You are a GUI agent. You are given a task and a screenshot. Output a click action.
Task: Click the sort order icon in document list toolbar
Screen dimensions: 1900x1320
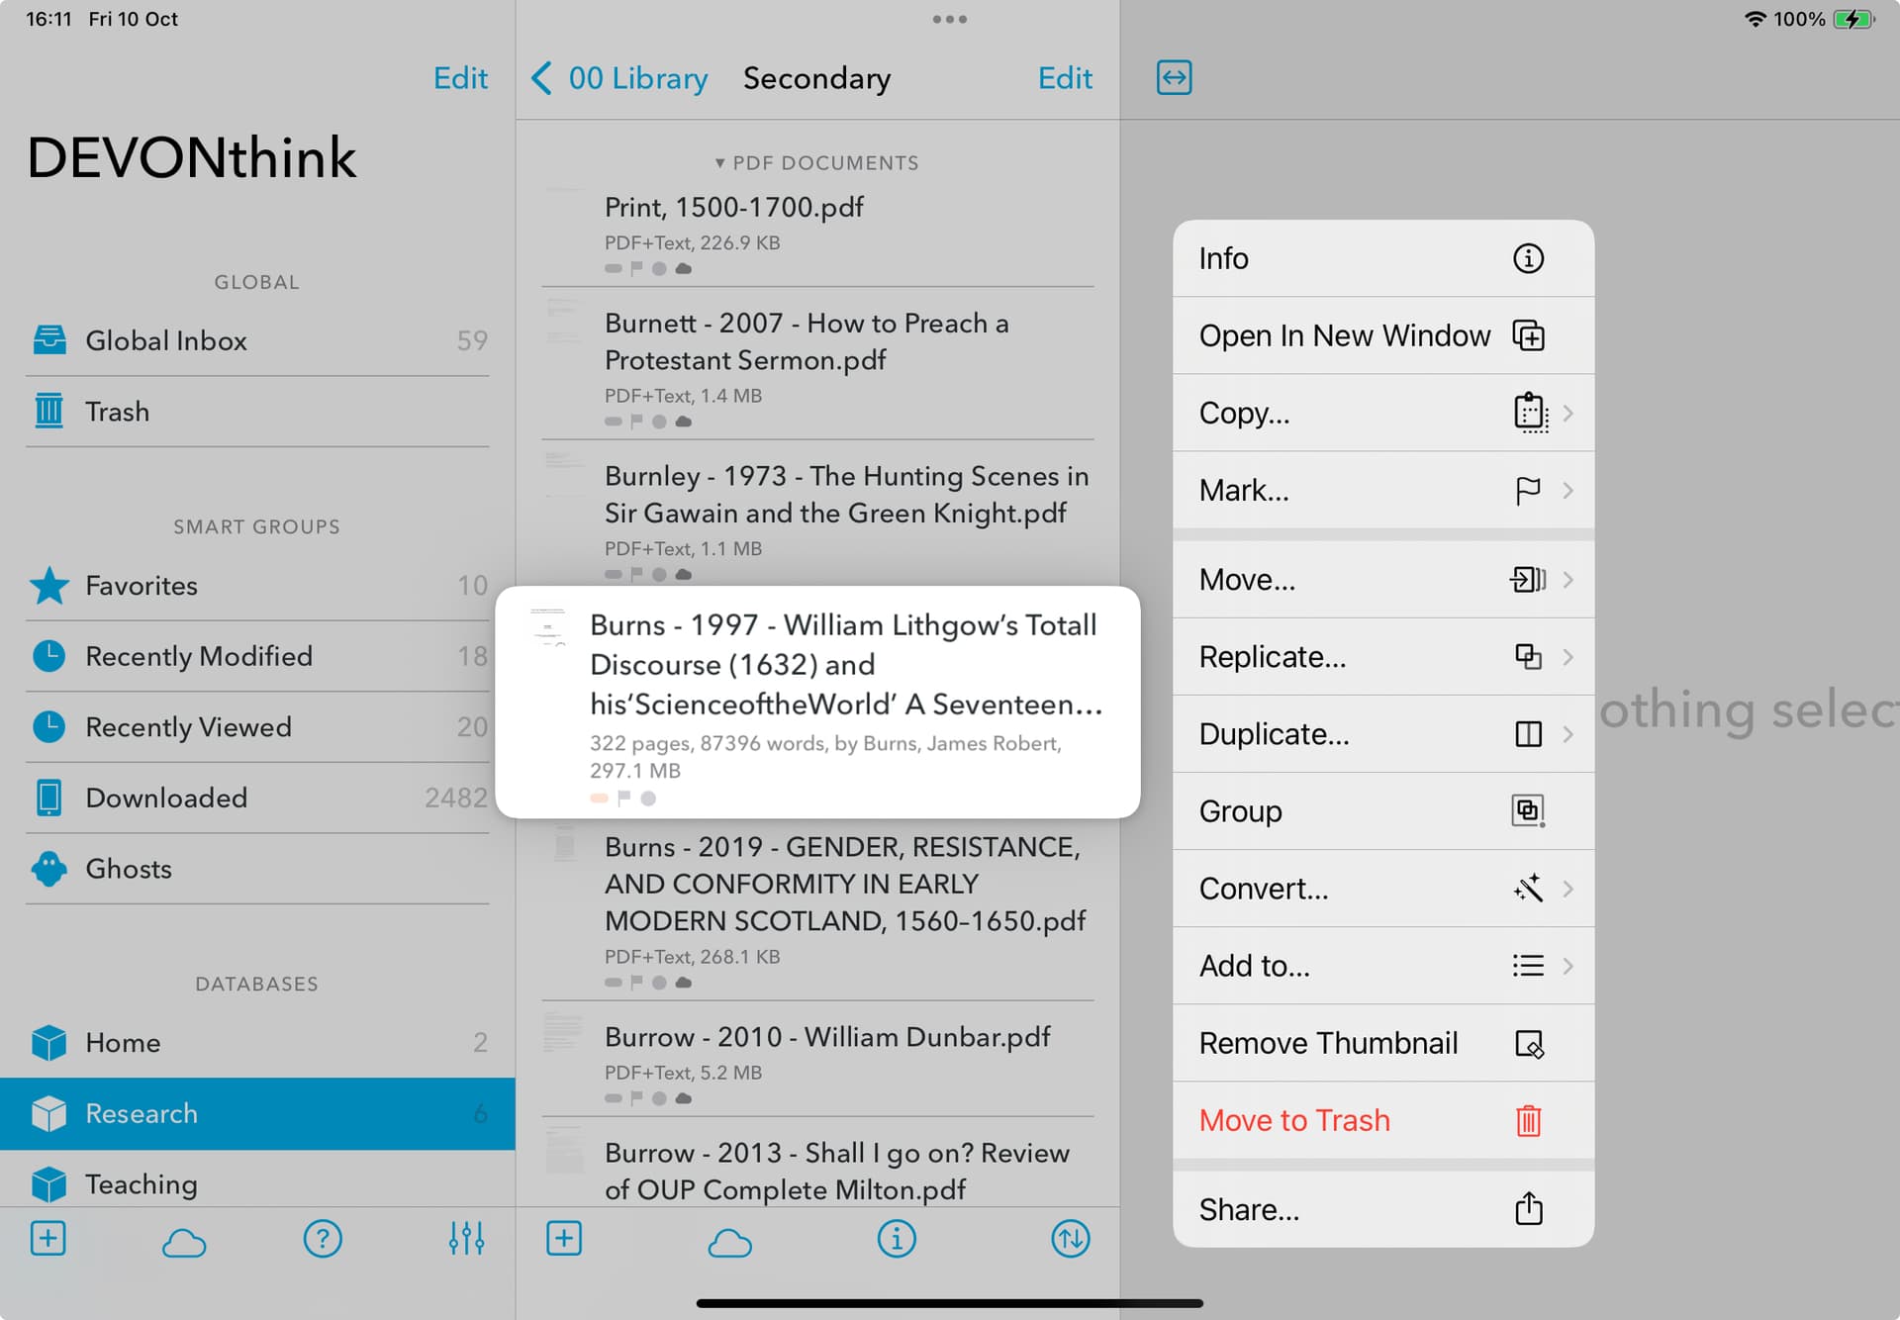click(1070, 1239)
